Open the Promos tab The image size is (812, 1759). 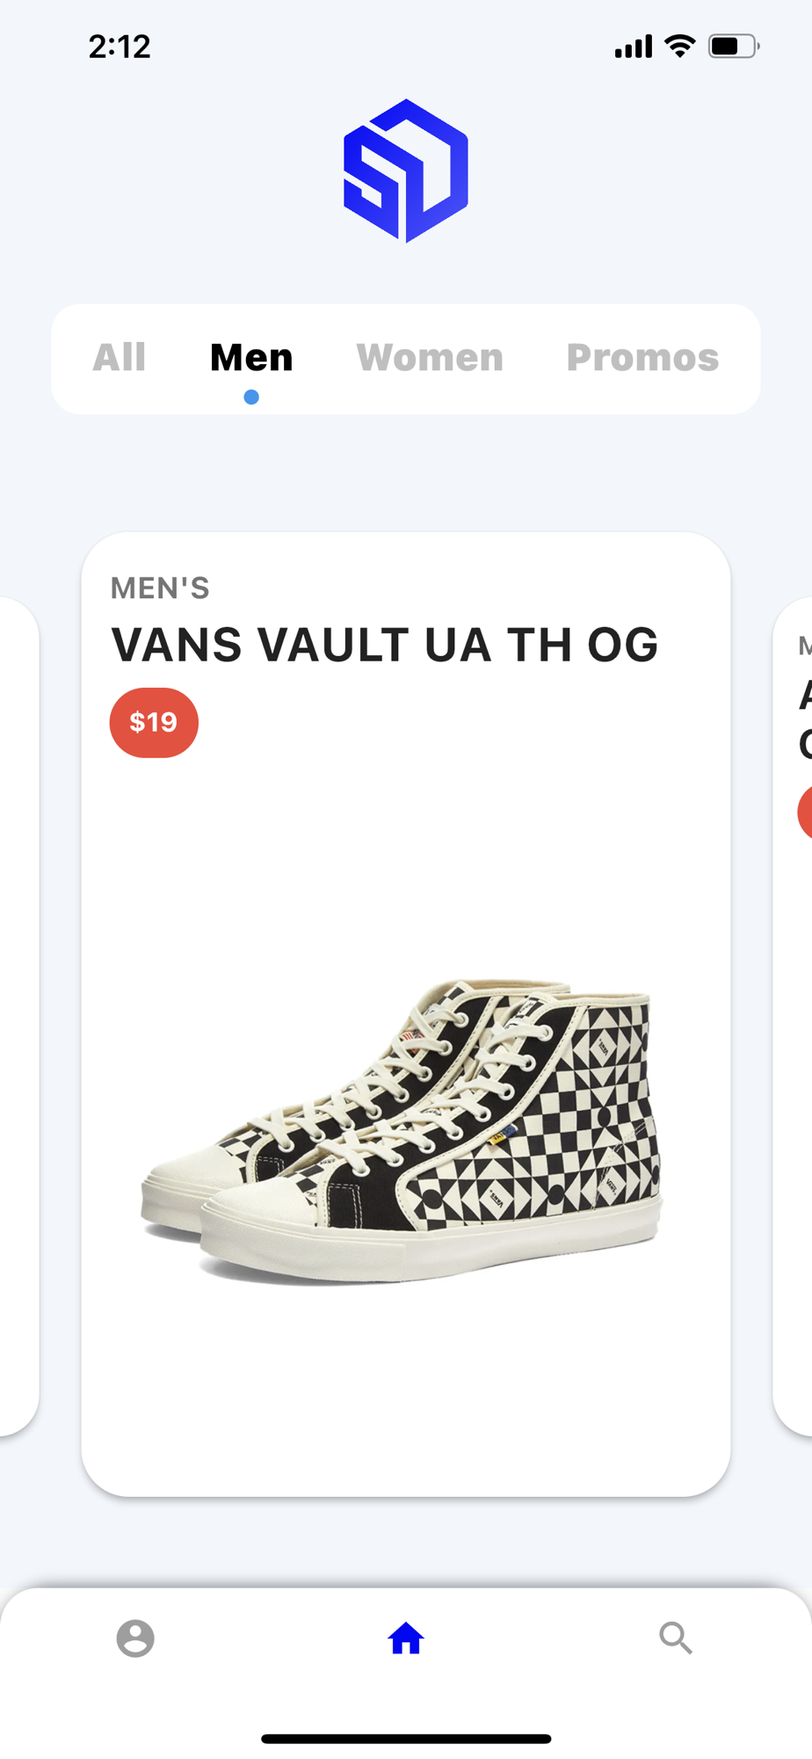click(x=642, y=358)
